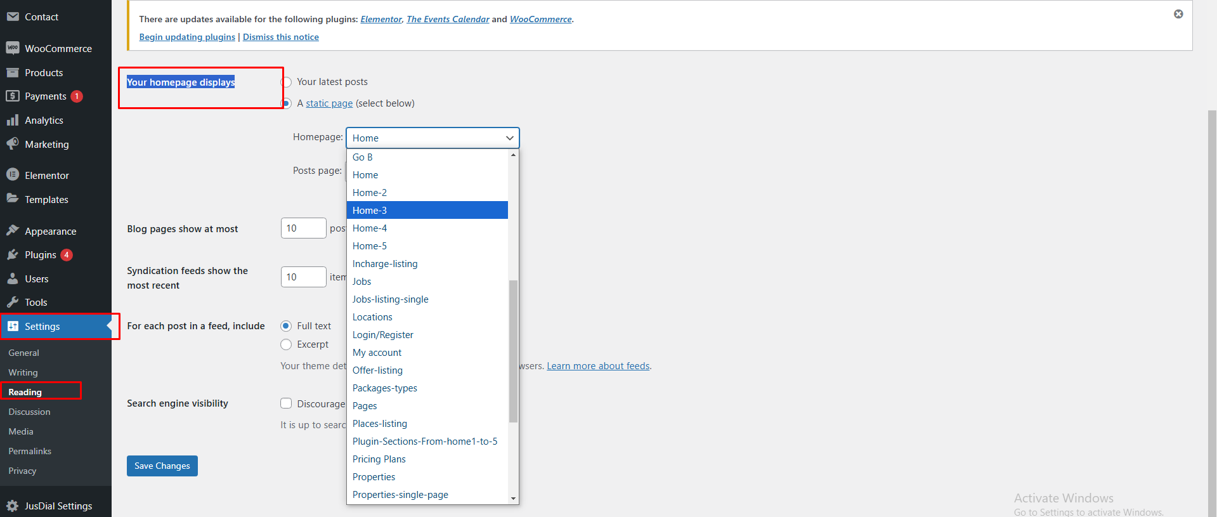Select Your latest posts radio button

tap(287, 82)
